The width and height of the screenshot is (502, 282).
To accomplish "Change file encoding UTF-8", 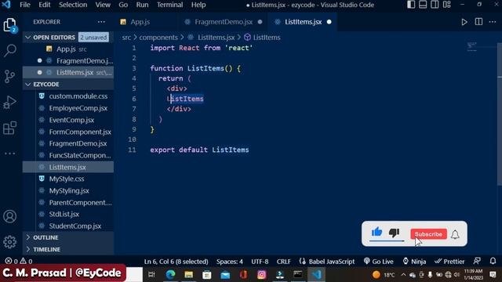I will pos(260,261).
